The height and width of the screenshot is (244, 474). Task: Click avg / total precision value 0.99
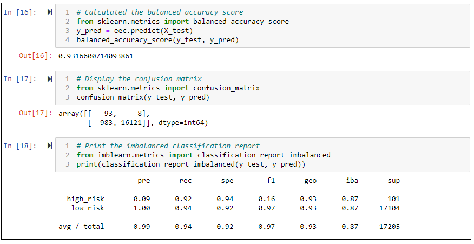[142, 227]
